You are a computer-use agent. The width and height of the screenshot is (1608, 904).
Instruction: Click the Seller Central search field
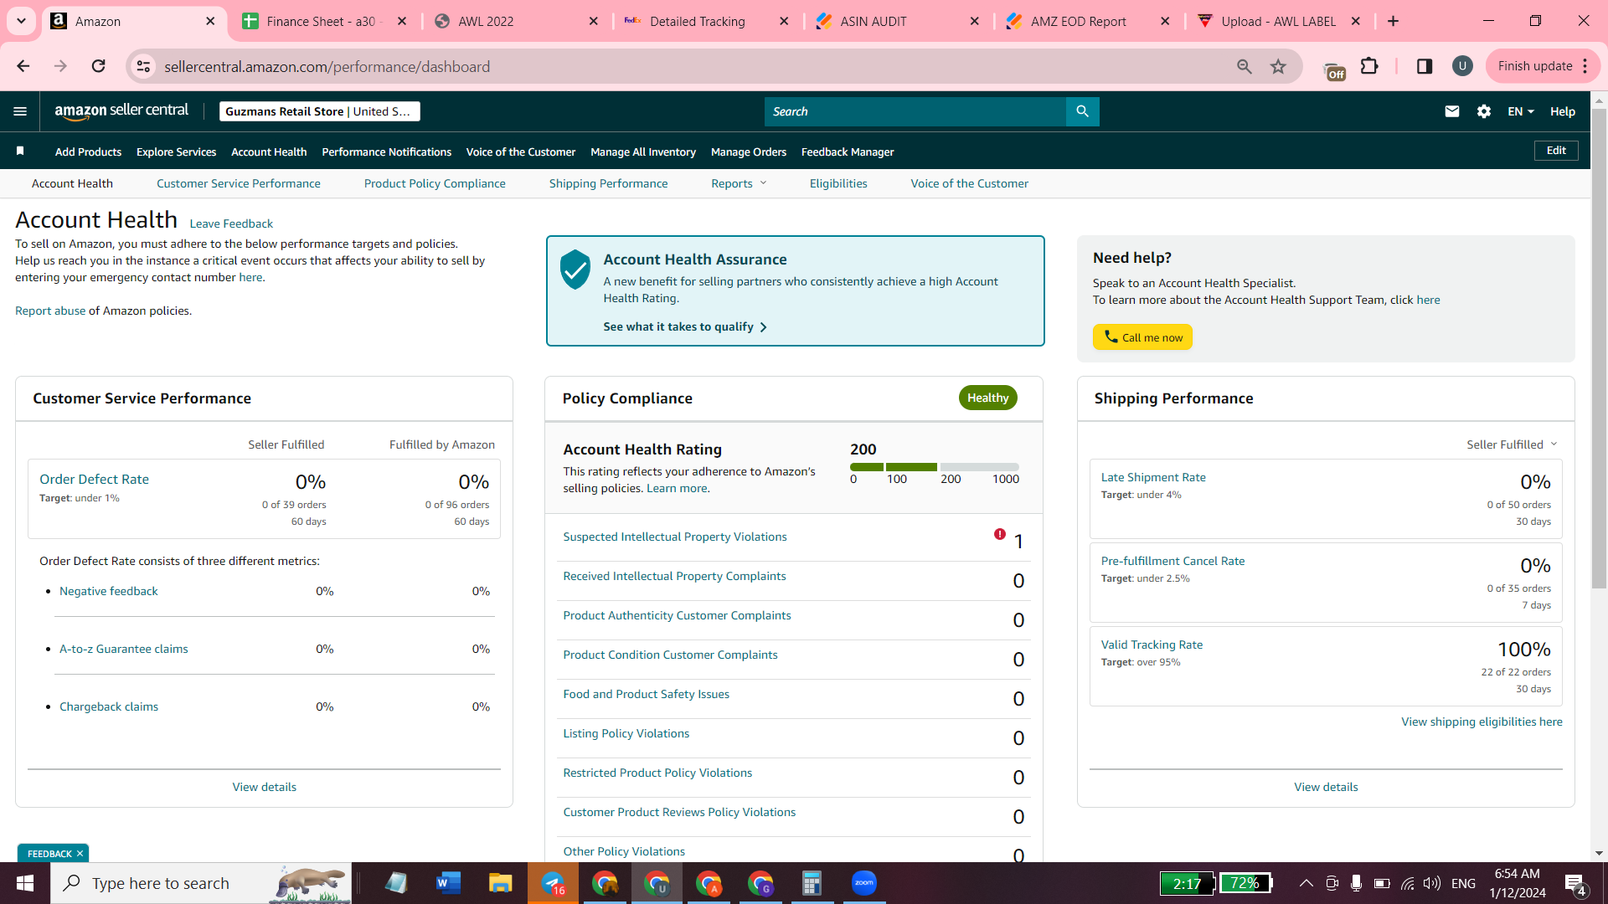pos(915,111)
